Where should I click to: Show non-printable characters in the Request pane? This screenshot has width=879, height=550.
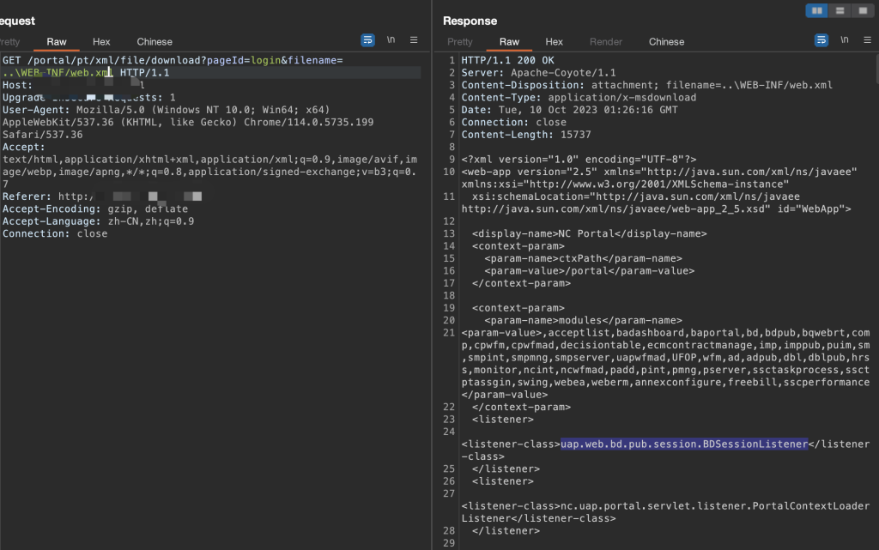pyautogui.click(x=391, y=40)
